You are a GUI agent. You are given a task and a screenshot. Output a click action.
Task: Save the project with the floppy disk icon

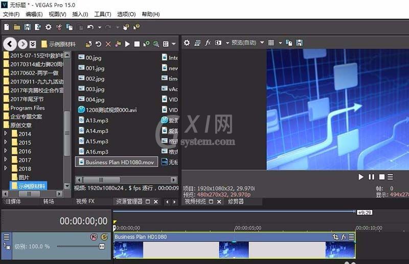27,27
